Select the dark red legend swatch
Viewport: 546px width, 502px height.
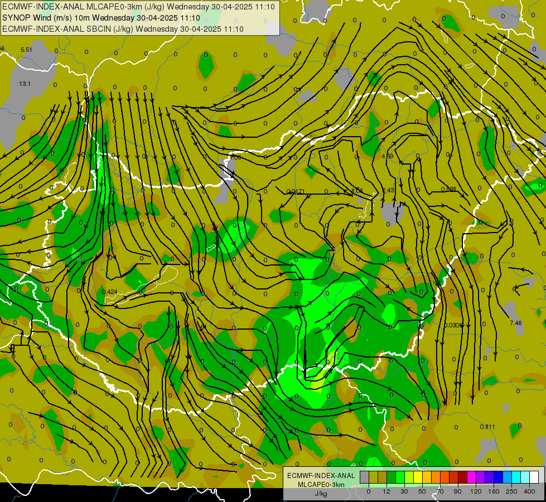[x=463, y=477]
